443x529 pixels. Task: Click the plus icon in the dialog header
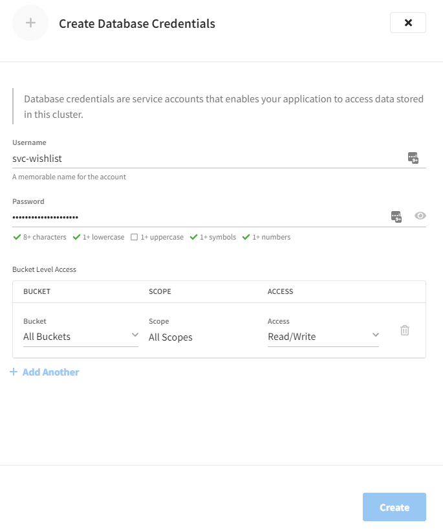[30, 23]
